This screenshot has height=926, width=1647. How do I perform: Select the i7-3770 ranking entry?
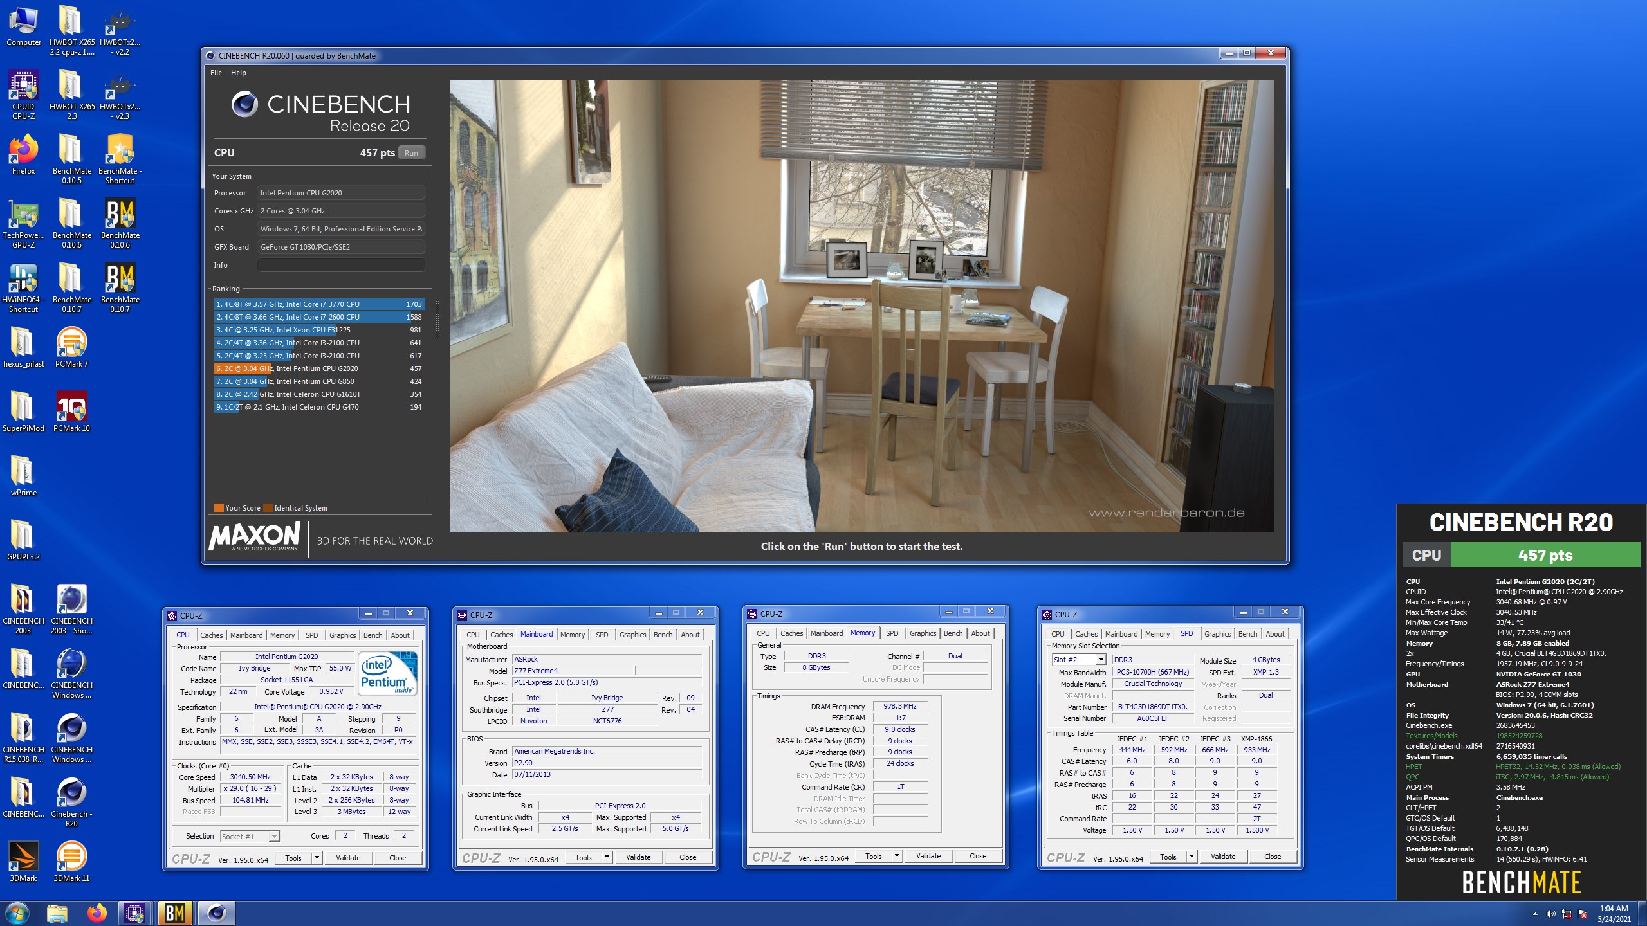tap(318, 304)
